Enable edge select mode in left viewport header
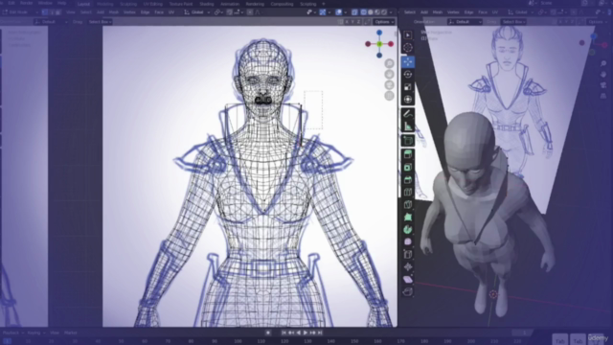The width and height of the screenshot is (613, 345). tap(52, 12)
